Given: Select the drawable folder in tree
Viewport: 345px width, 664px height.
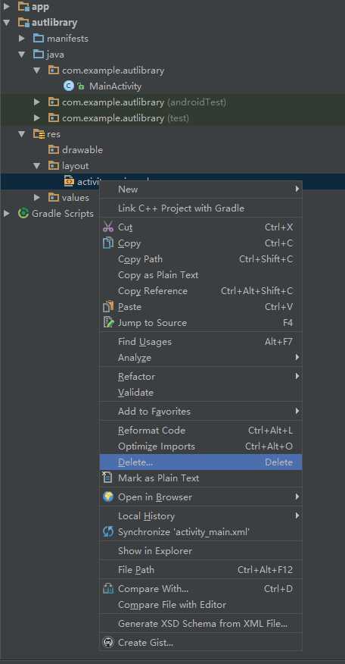Looking at the screenshot, I should tap(82, 150).
